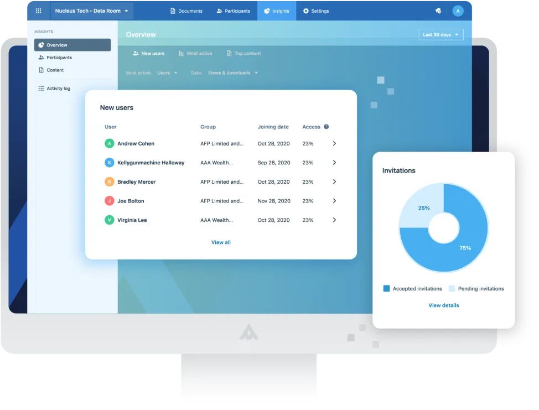This screenshot has width=539, height=410.
Task: Click the View all link
Action: 221,242
